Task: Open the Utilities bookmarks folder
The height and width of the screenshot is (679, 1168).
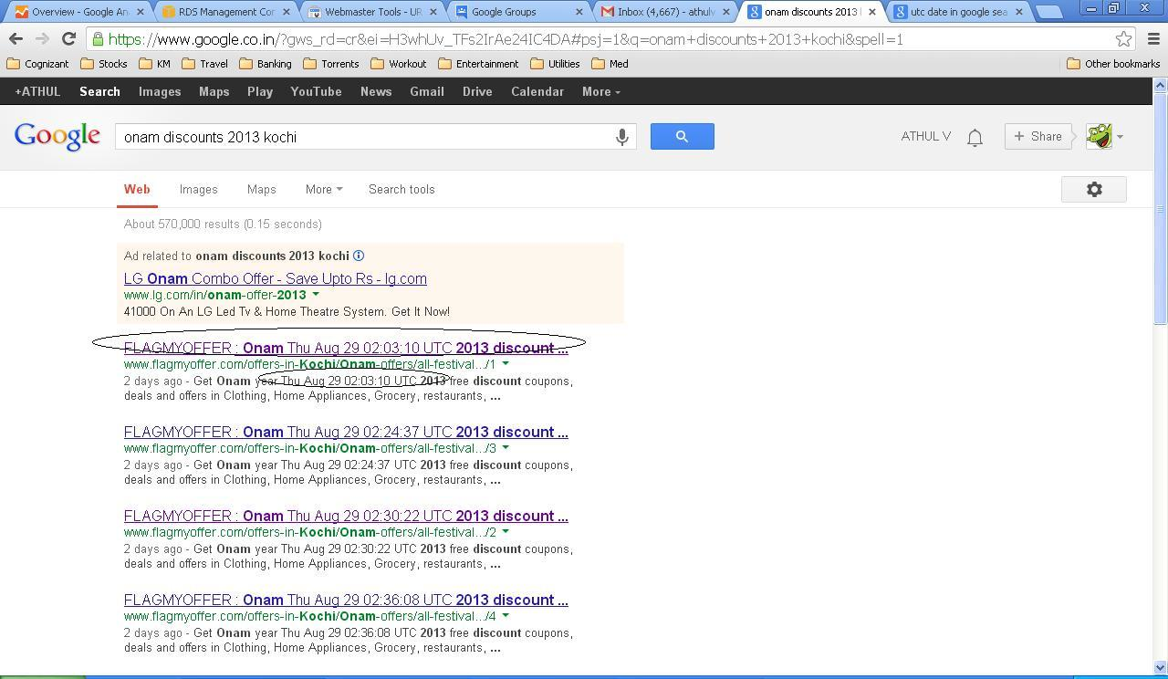Action: click(555, 64)
